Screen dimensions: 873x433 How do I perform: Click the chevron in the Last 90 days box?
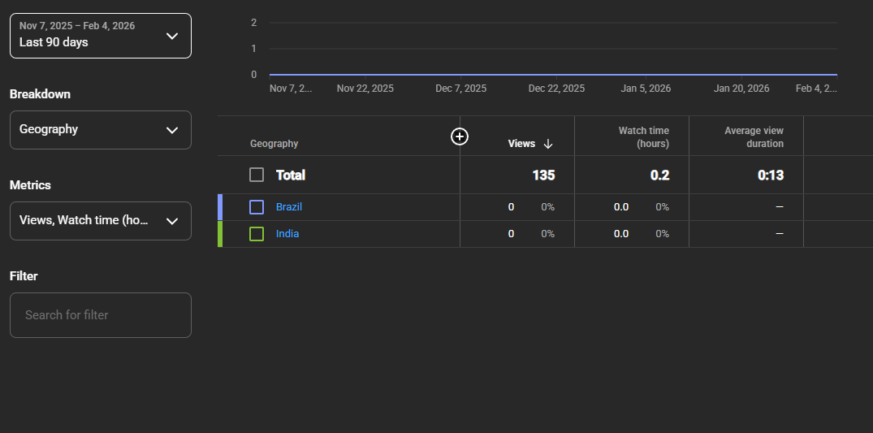click(171, 36)
